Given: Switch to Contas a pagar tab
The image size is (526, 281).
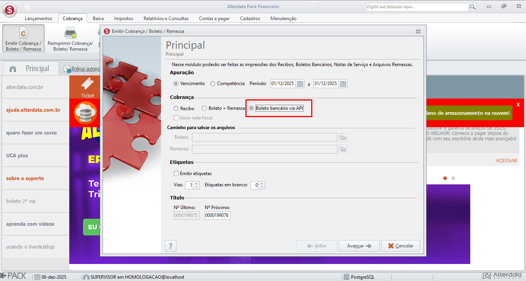Looking at the screenshot, I should [x=214, y=19].
